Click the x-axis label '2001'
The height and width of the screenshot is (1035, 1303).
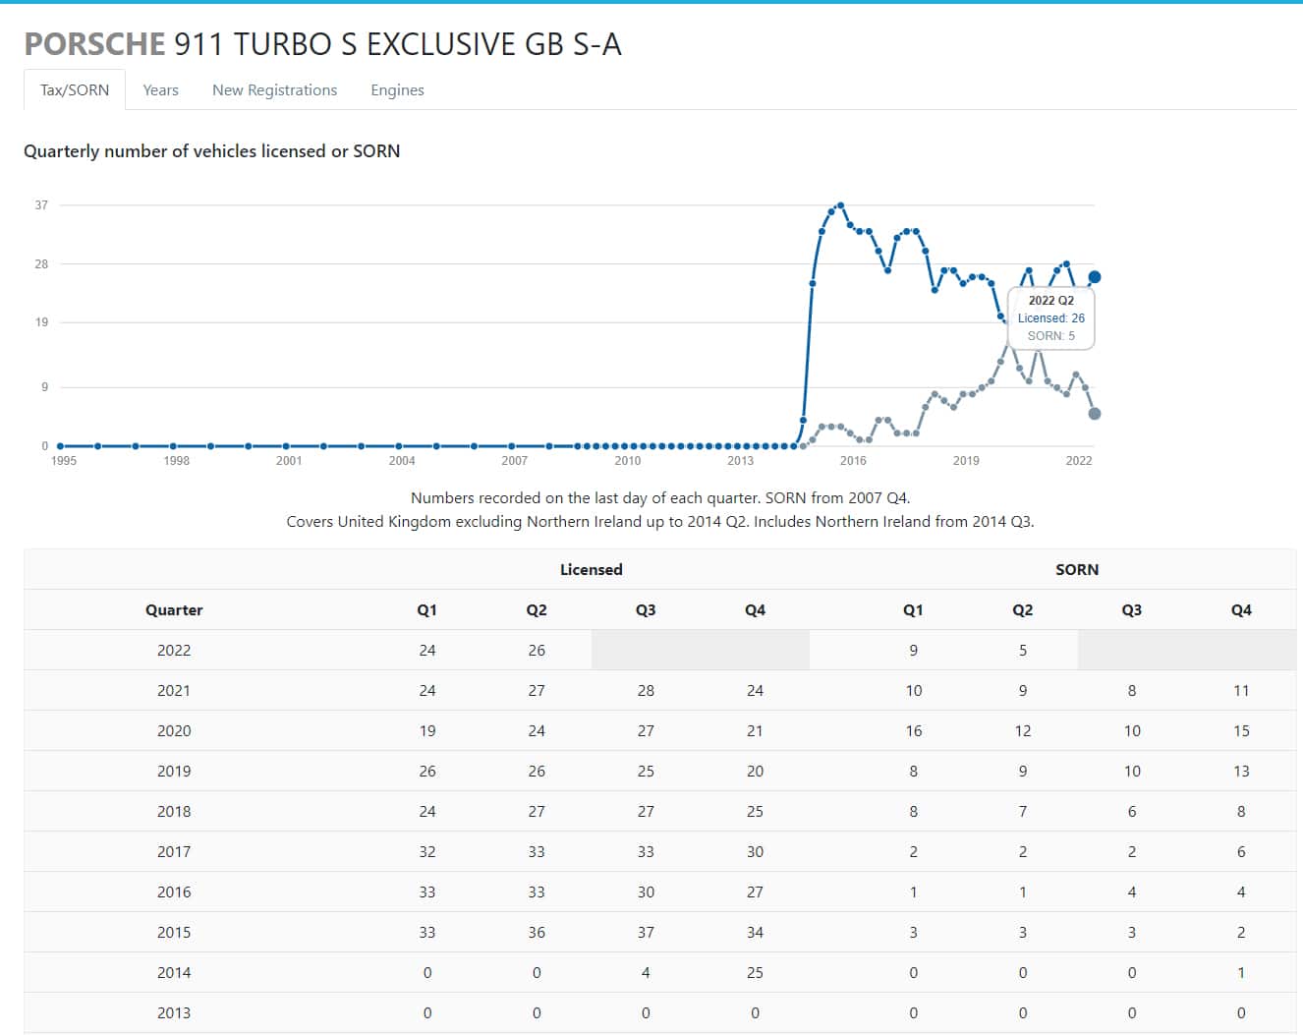tap(289, 460)
